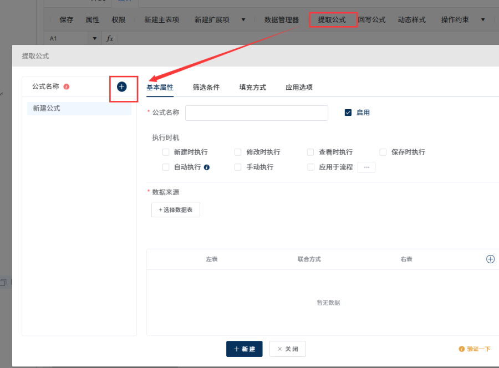499x368 pixels.
Task: Click the plus icon in the join table header
Action: click(x=491, y=259)
